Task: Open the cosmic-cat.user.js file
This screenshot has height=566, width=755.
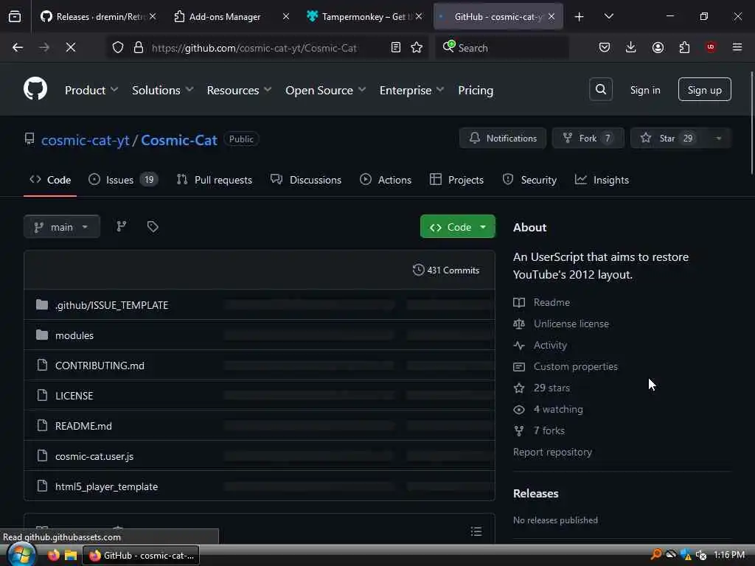Action: [x=94, y=456]
